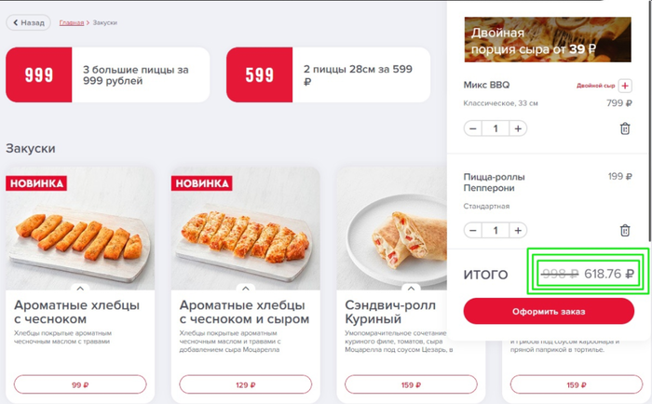Open the 599 two pizzas 28см promo
The image size is (652, 404).
click(x=329, y=74)
